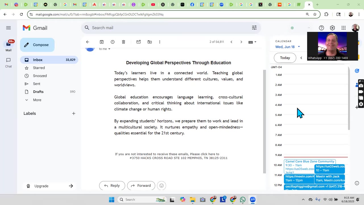Viewport: 364px width, 205px height.
Task: Add an emoji reaction to the email
Action: [x=162, y=186]
